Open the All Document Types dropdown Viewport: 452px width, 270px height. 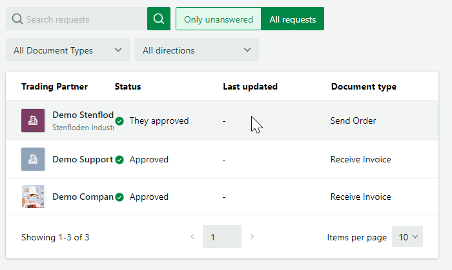click(68, 50)
